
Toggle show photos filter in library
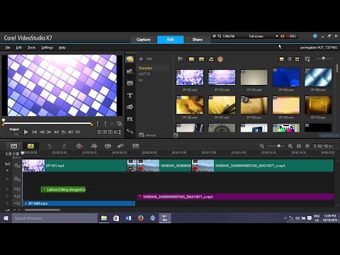point(201,59)
